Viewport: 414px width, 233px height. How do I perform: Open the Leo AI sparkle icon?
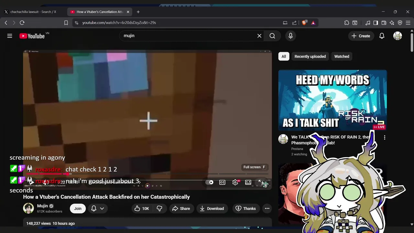click(x=392, y=23)
